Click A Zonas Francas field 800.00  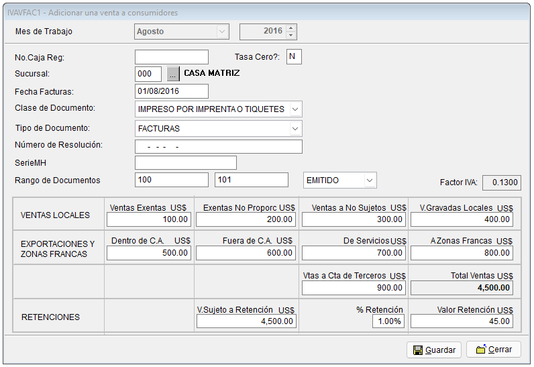pyautogui.click(x=462, y=253)
